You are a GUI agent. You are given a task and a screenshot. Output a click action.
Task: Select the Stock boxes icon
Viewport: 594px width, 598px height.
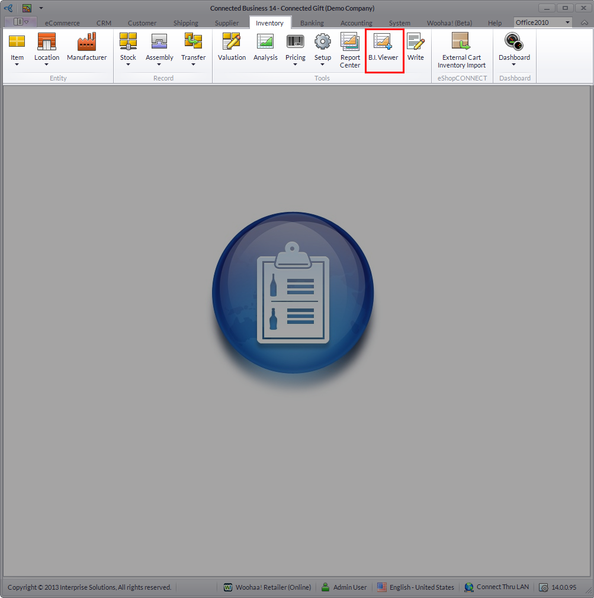(128, 41)
